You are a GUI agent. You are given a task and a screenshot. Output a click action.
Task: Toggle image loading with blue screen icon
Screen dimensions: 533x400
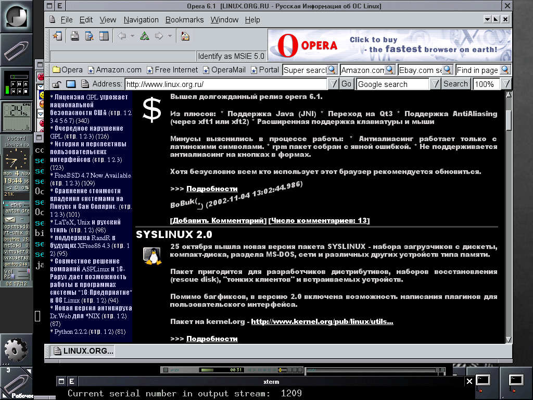71,84
